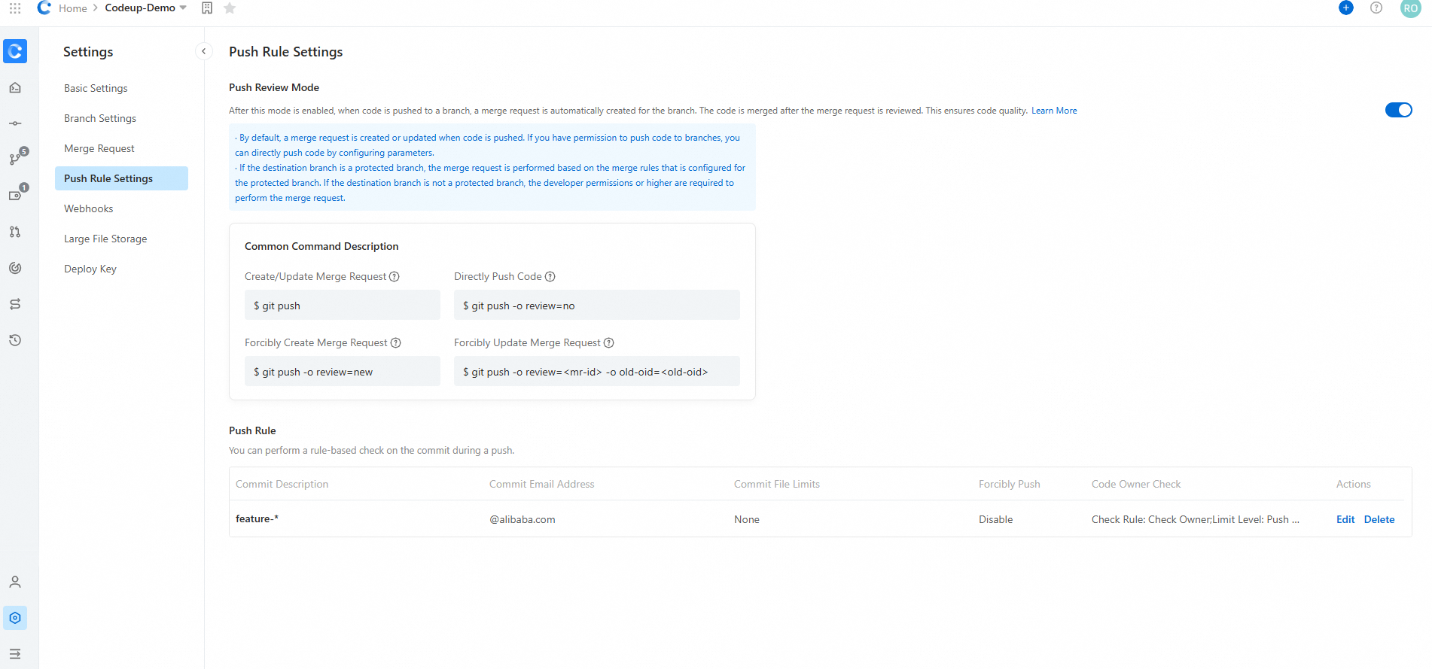Star the Codeup-Demo repository
The image size is (1432, 669).
(x=230, y=8)
